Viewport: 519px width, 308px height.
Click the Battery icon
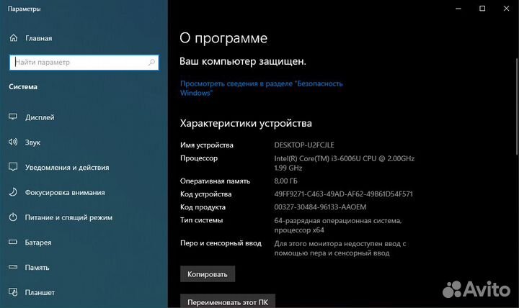coord(13,242)
